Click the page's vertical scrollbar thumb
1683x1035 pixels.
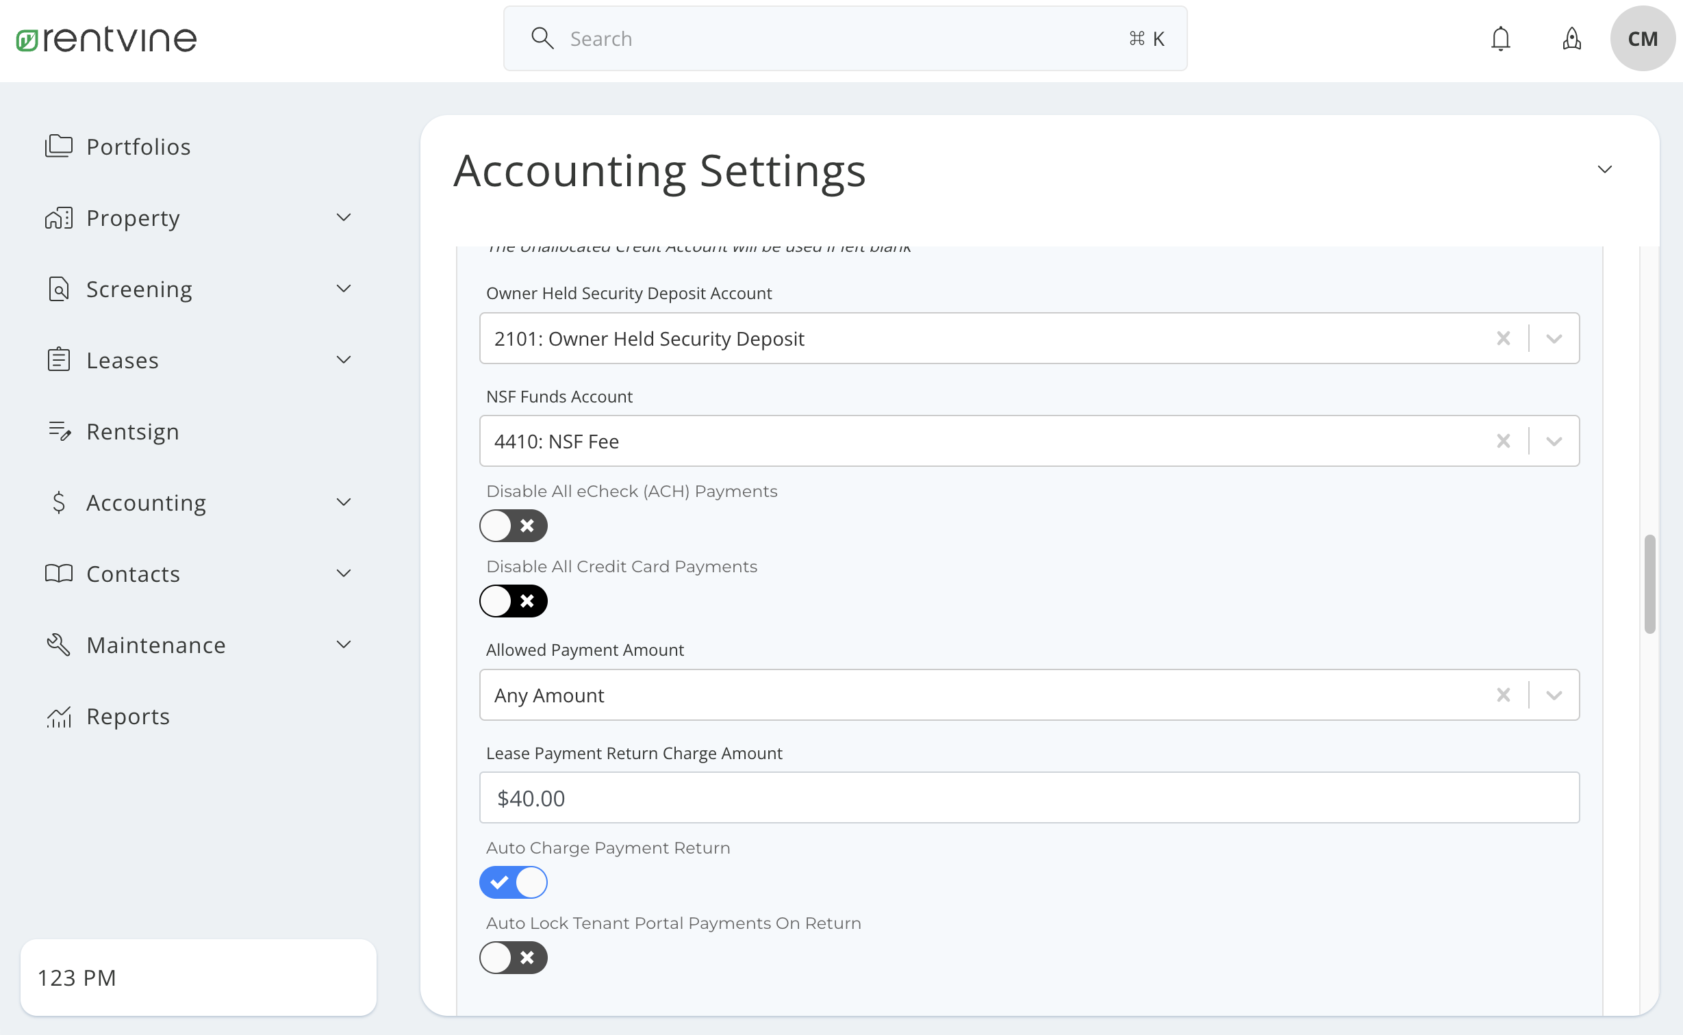click(1650, 584)
